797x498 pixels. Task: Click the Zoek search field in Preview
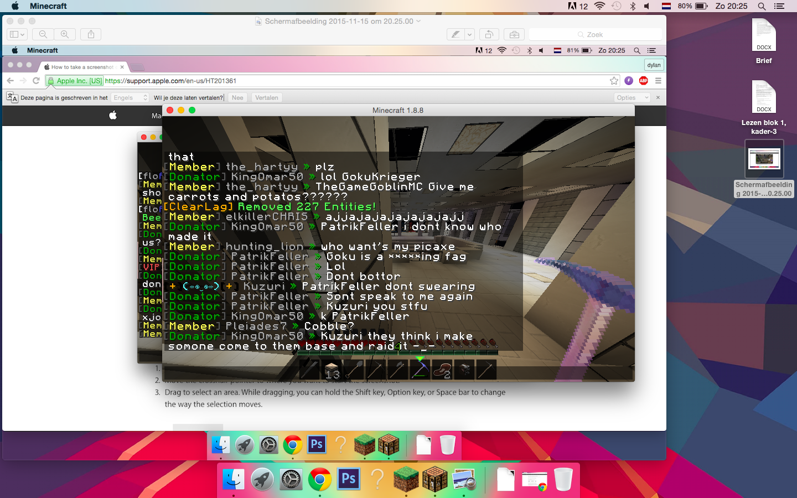pos(596,34)
